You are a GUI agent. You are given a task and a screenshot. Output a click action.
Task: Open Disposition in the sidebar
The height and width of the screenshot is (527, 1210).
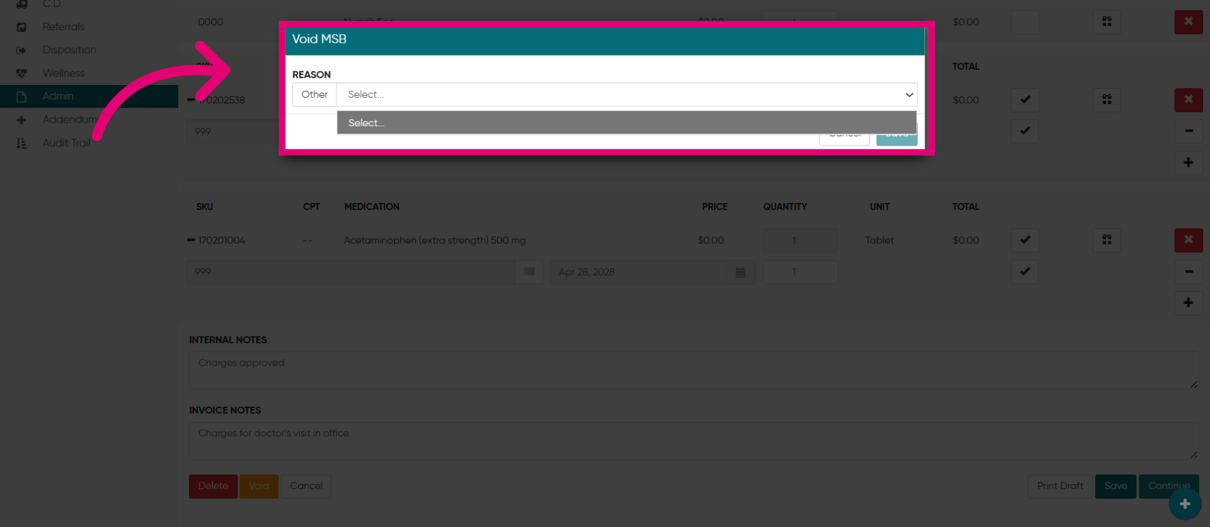[x=69, y=50]
